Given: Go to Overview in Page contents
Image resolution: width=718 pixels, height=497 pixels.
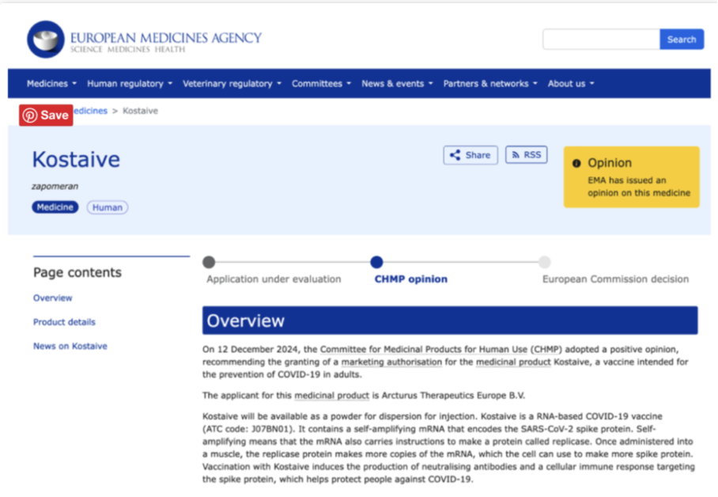Looking at the screenshot, I should (53, 298).
